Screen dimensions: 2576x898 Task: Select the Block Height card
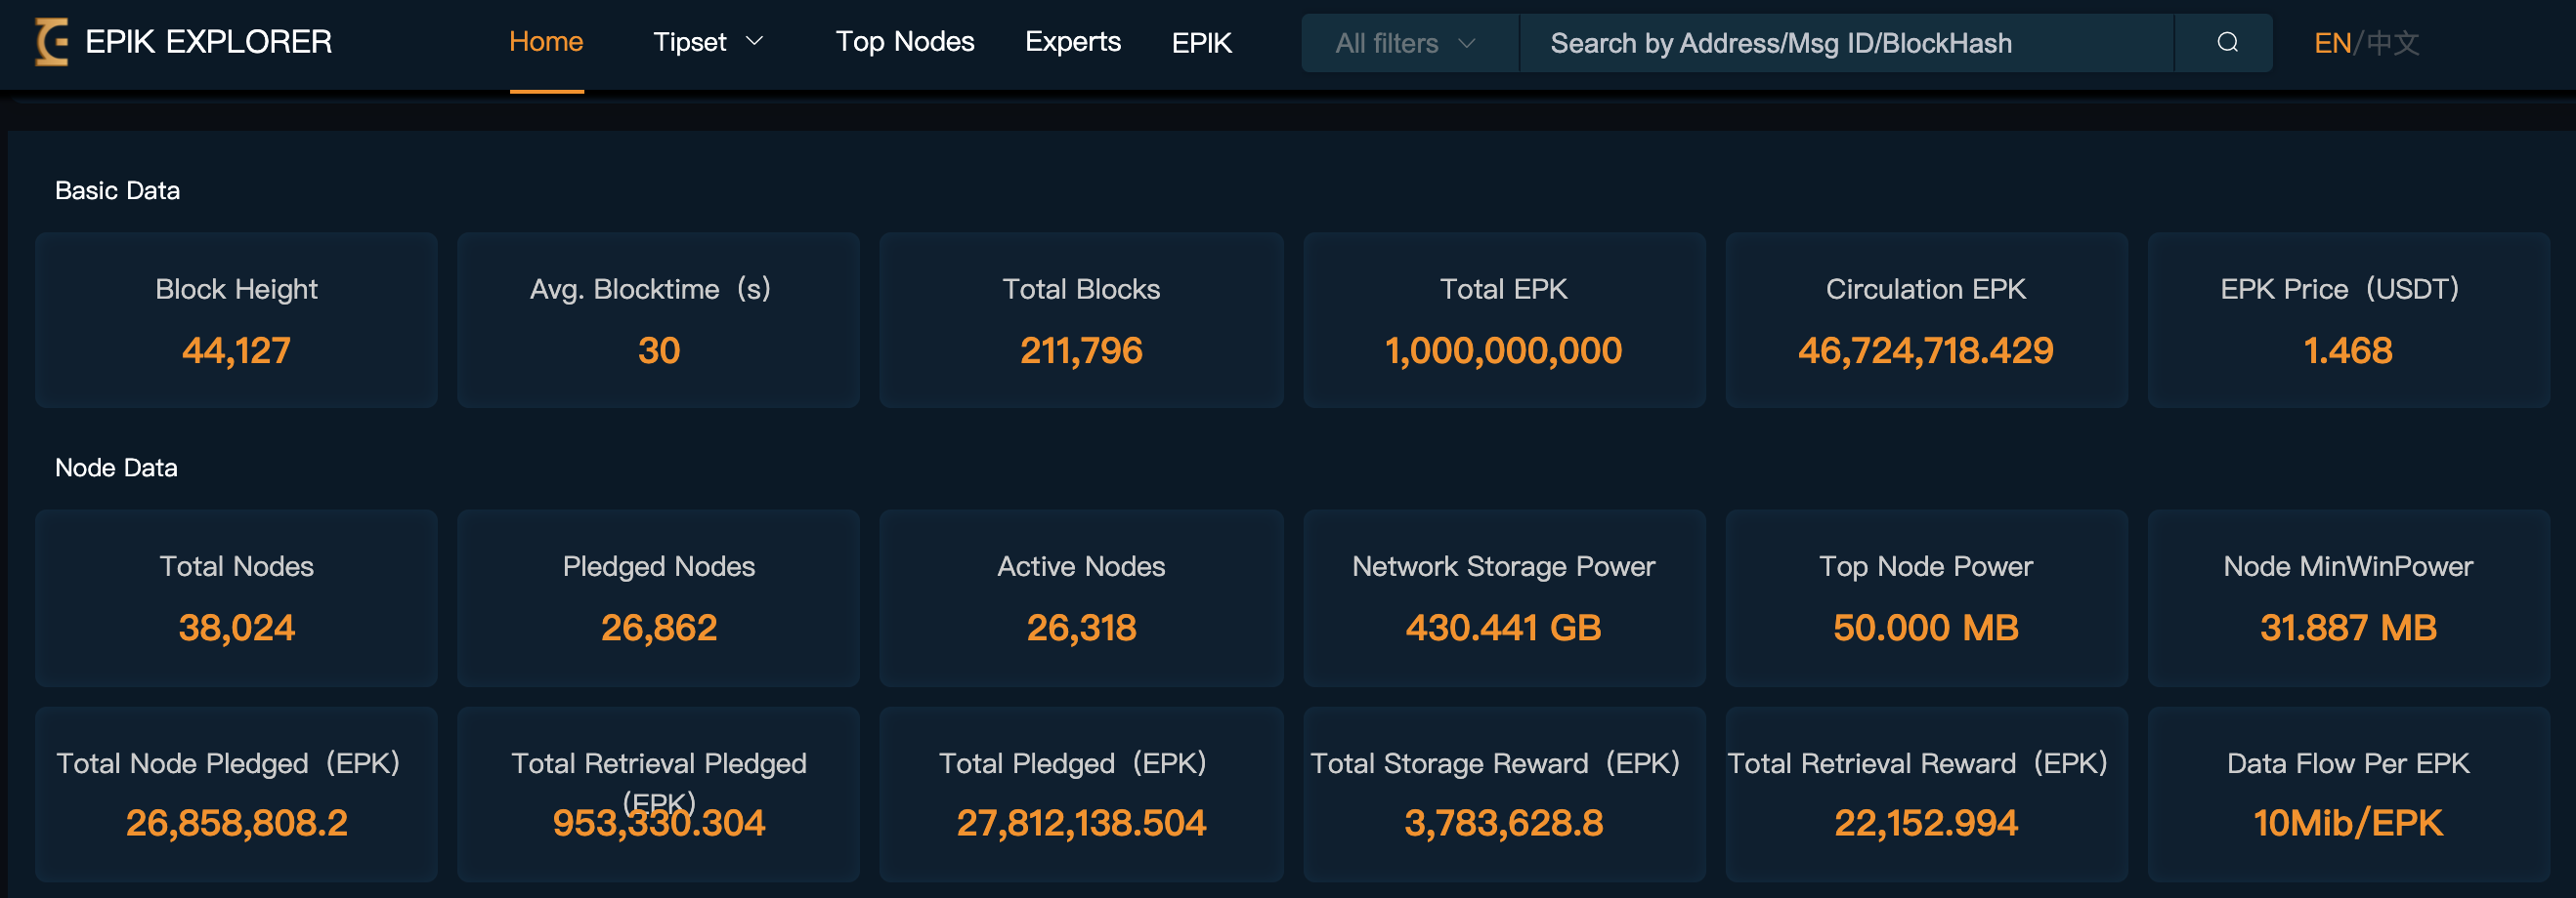tap(236, 319)
